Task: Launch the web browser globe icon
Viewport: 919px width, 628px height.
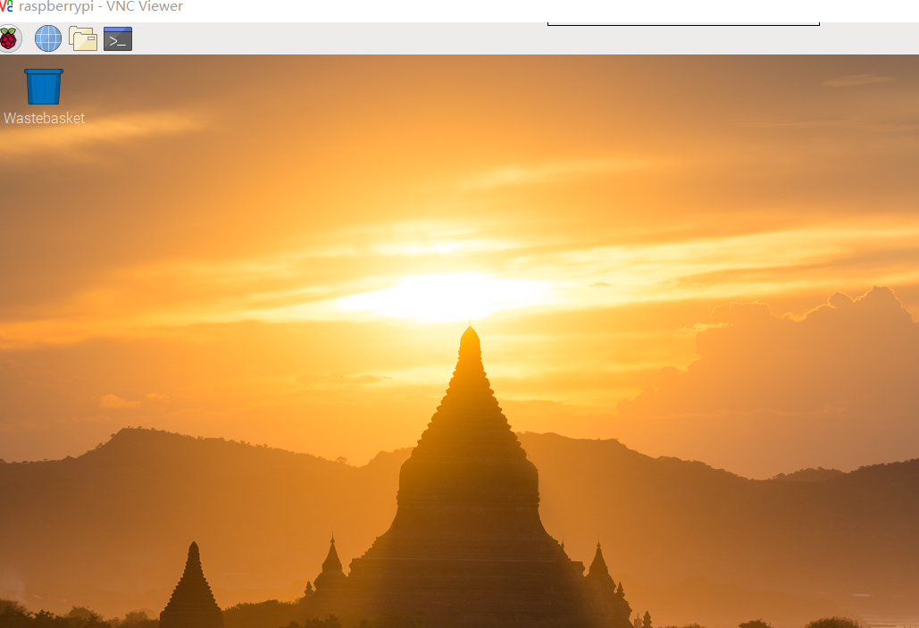Action: click(48, 38)
